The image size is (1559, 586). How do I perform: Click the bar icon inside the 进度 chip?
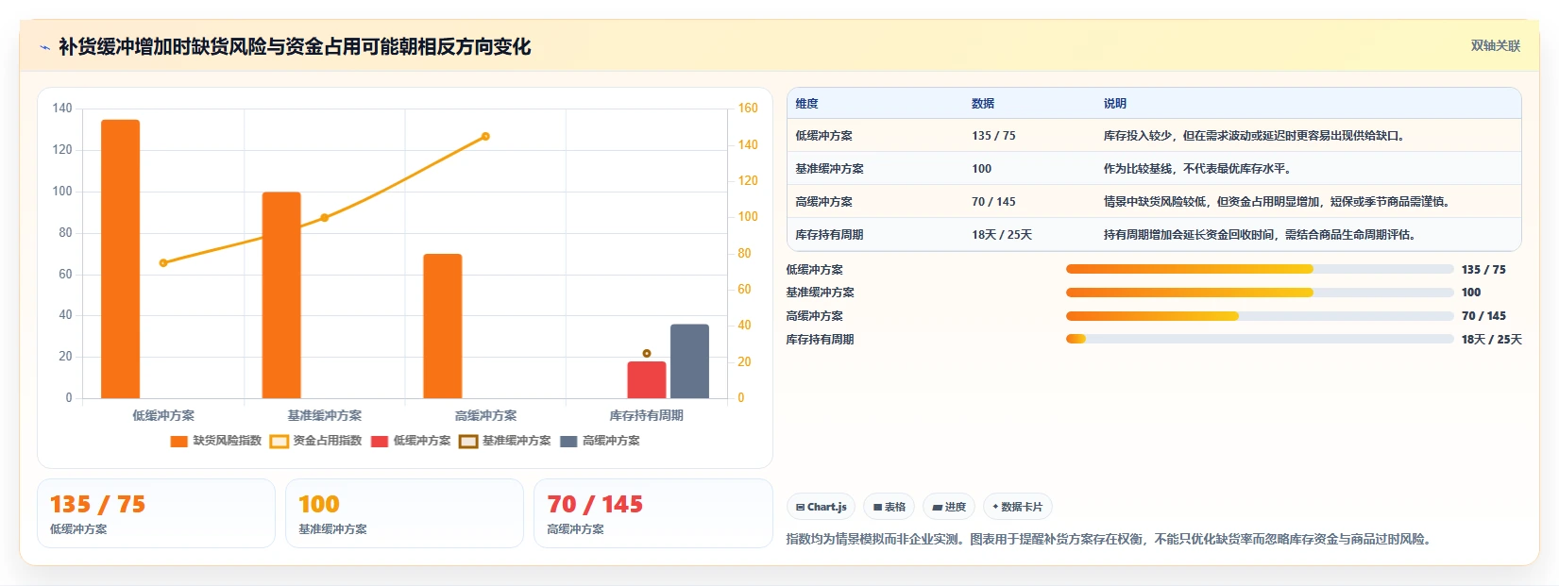(937, 508)
